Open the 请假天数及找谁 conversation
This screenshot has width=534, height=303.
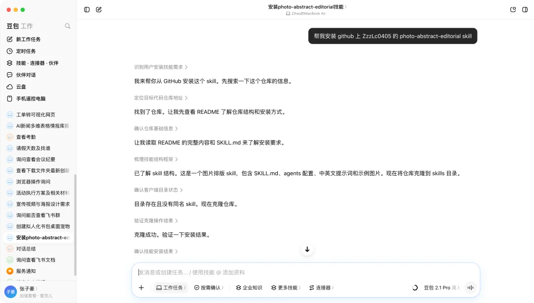click(x=38, y=148)
